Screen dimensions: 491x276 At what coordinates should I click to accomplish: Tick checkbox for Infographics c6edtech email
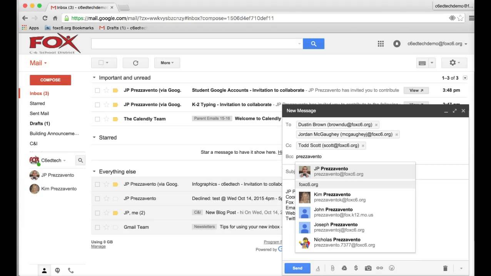click(97, 184)
